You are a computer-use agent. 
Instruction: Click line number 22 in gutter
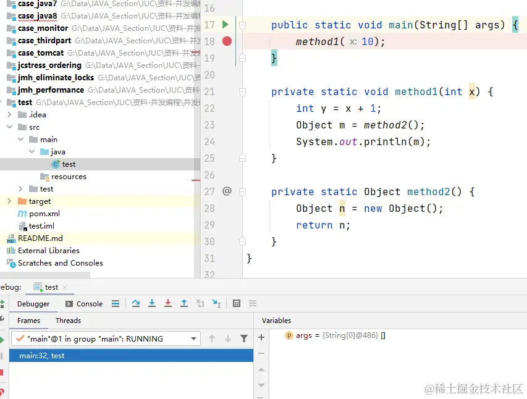[x=209, y=108]
